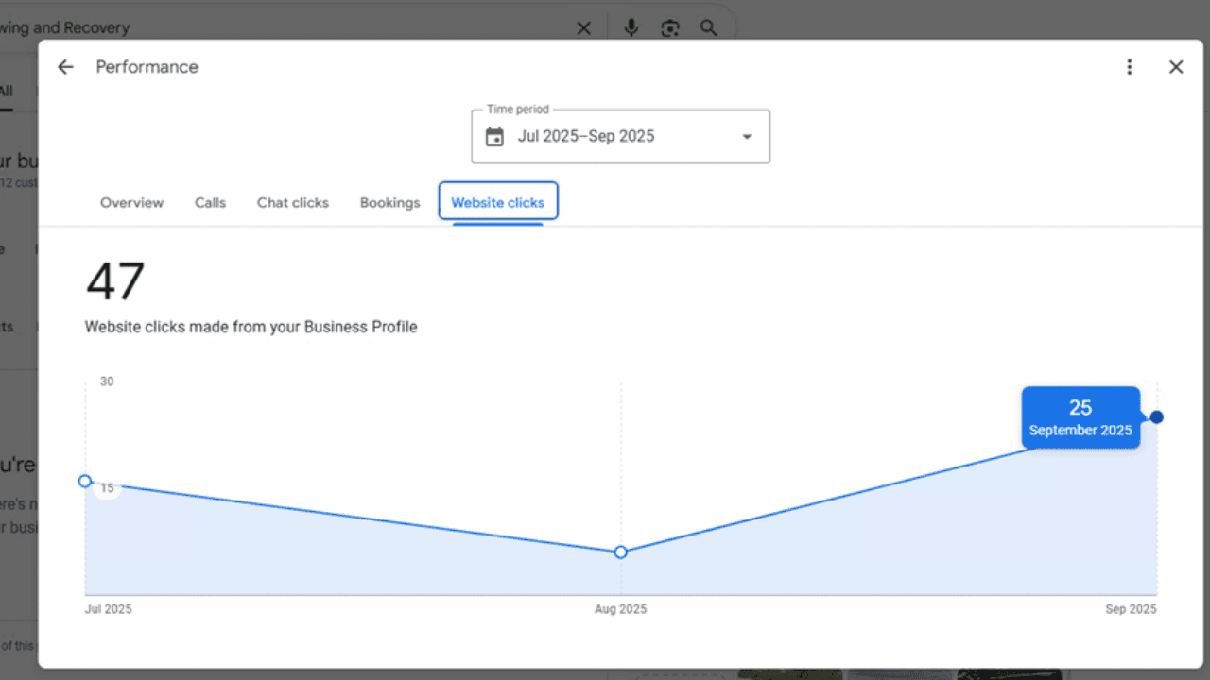Viewport: 1210px width, 680px height.
Task: Open the Calls tab
Action: pyautogui.click(x=210, y=202)
